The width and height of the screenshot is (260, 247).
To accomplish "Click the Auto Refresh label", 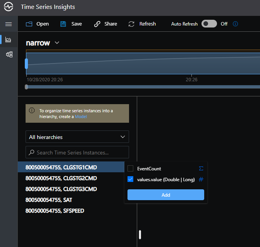I will (184, 24).
